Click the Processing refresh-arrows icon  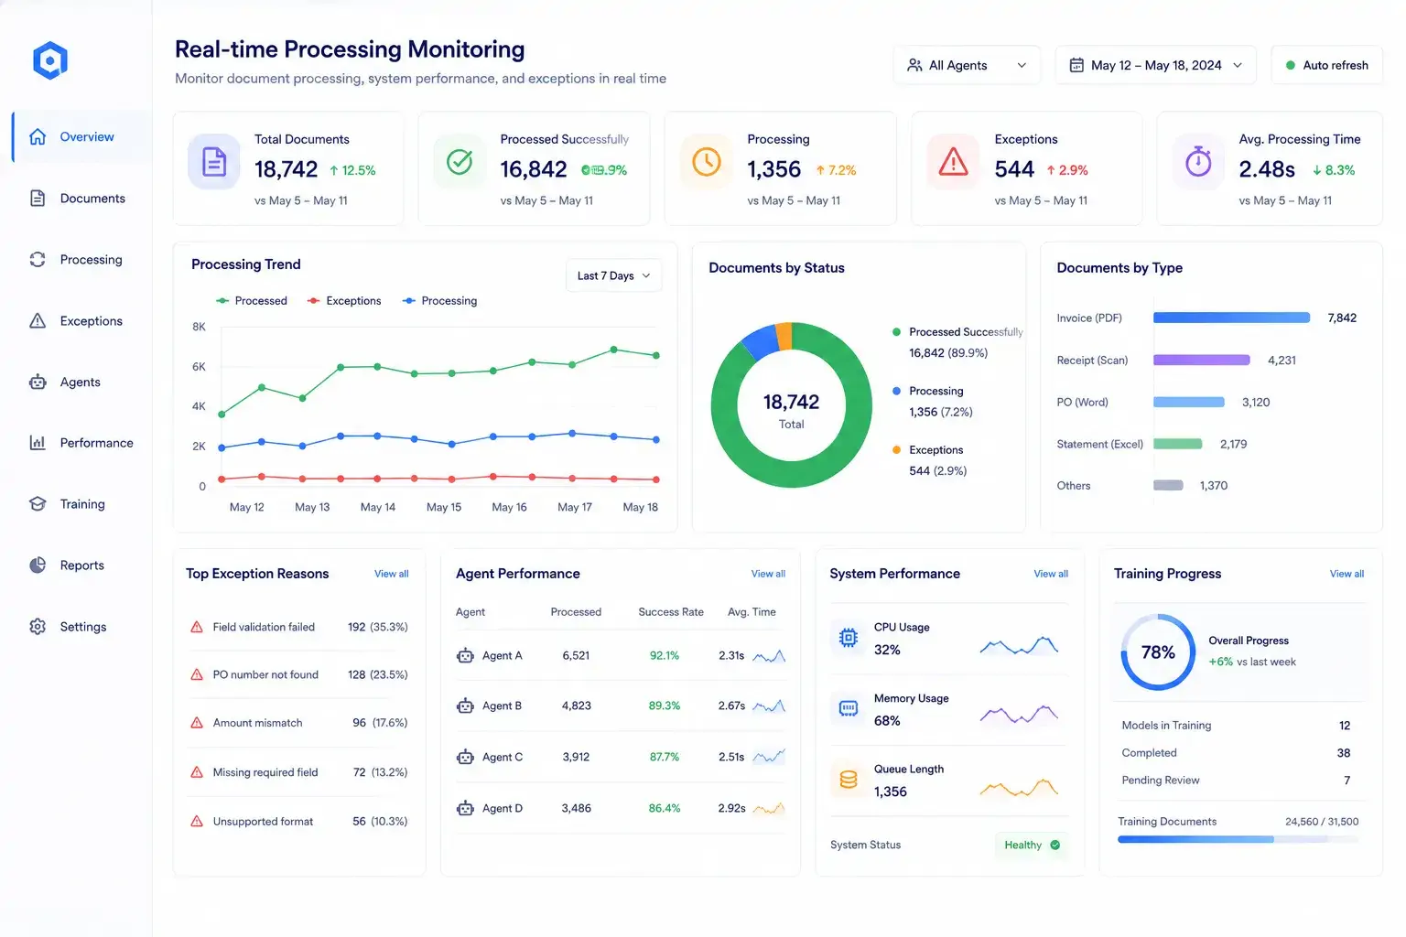tap(38, 259)
